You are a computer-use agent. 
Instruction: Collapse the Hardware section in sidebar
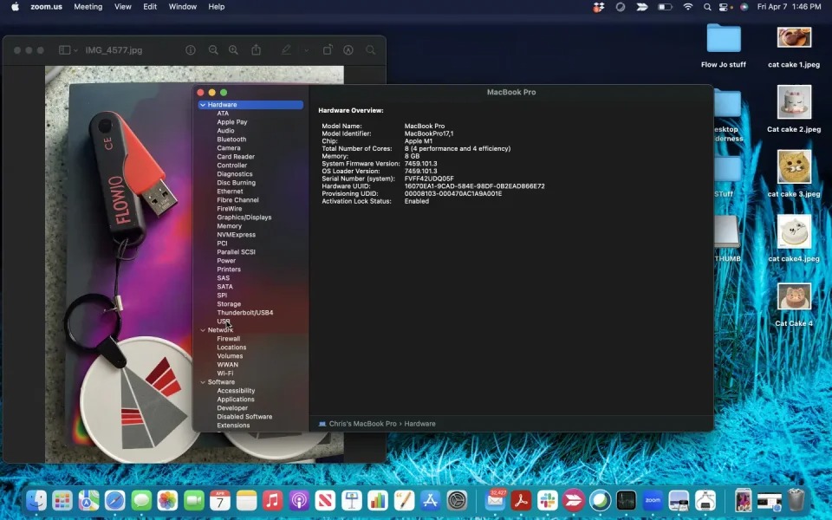point(203,105)
